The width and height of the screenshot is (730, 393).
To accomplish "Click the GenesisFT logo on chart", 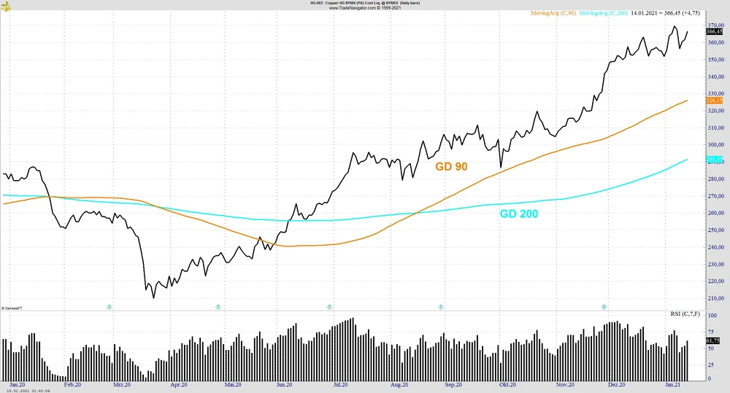I will tap(10, 308).
